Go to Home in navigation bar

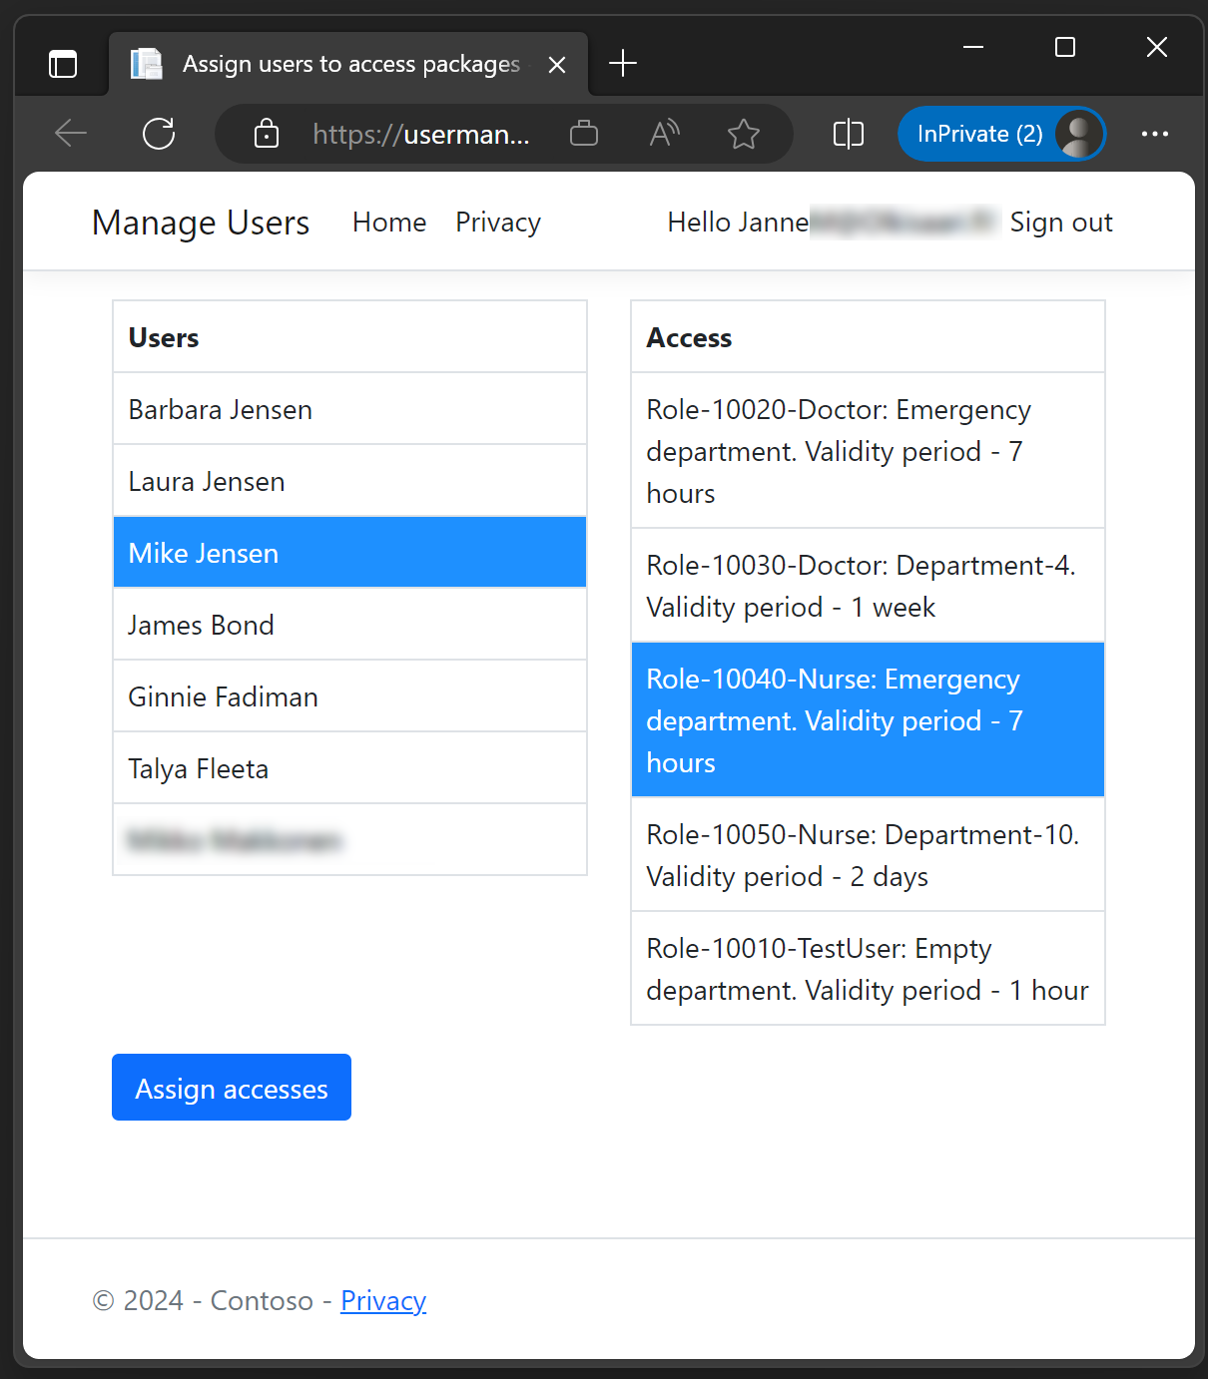click(x=389, y=223)
